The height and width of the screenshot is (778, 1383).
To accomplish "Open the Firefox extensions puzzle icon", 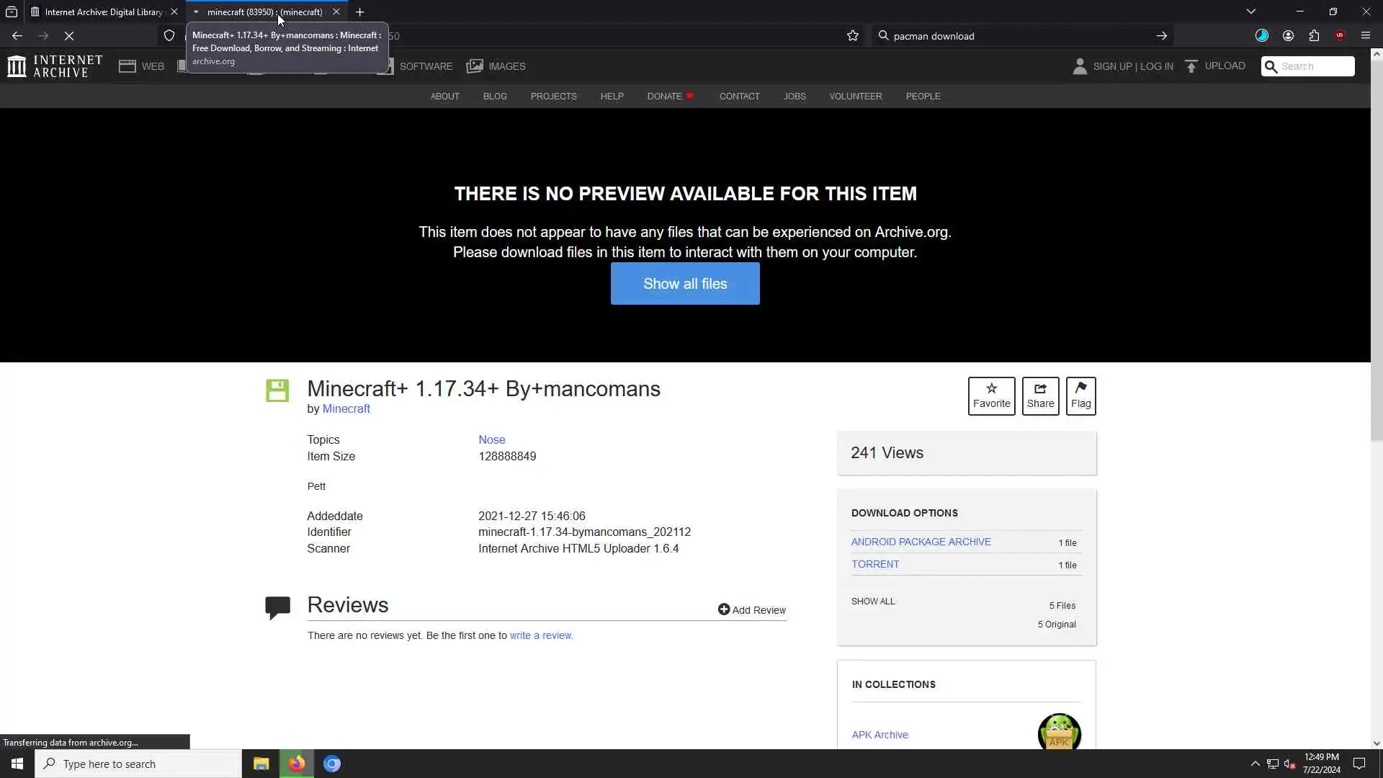I will 1314,36.
